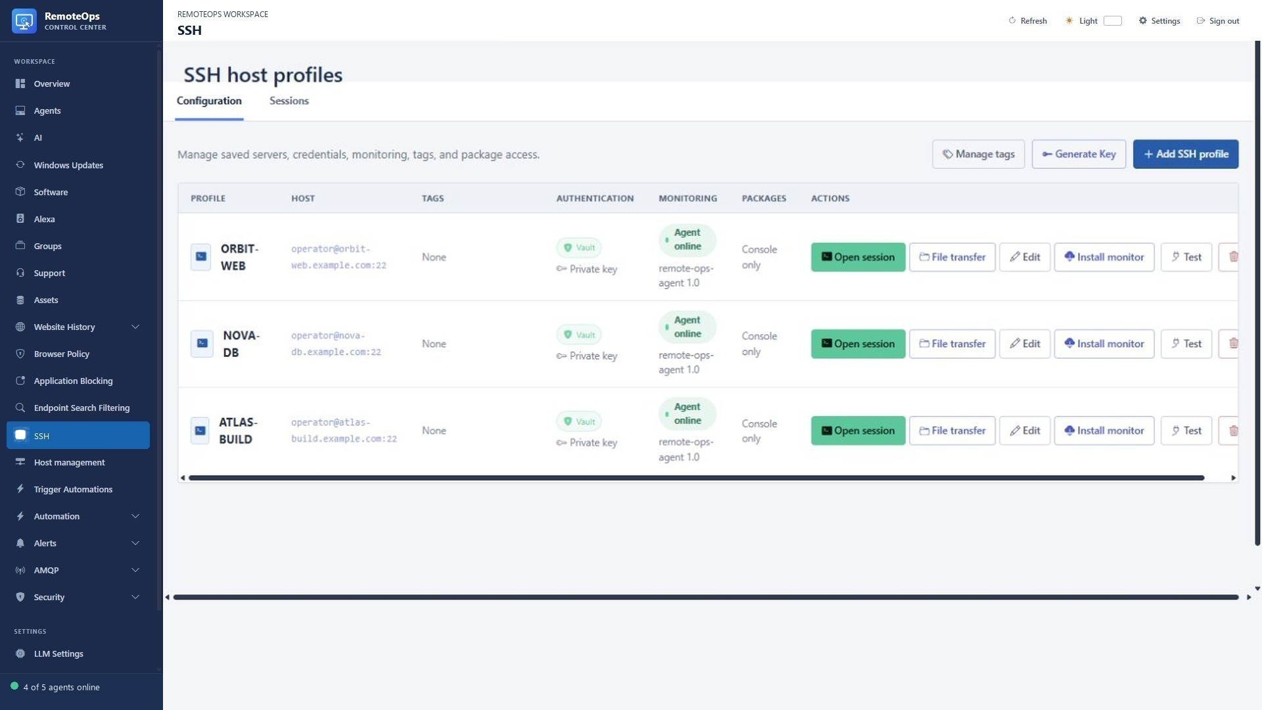Screen dimensions: 1262x710
Task: Edit the NOVA-DB profile
Action: pyautogui.click(x=1025, y=344)
